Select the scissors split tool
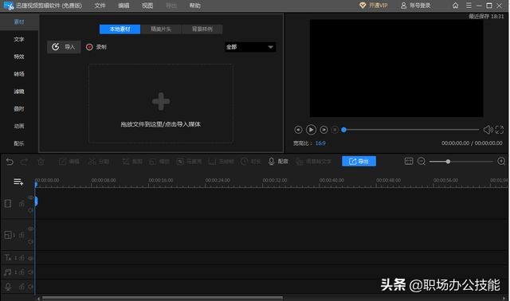This screenshot has width=510, height=301. click(x=99, y=162)
